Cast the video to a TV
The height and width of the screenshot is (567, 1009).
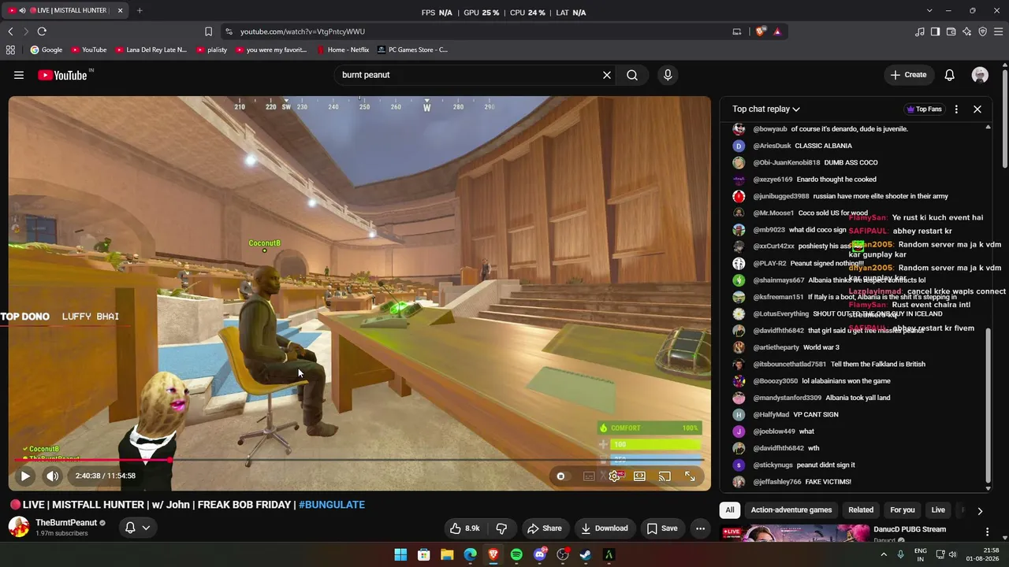pos(665,476)
